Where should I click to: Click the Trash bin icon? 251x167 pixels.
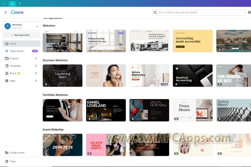pos(7,161)
